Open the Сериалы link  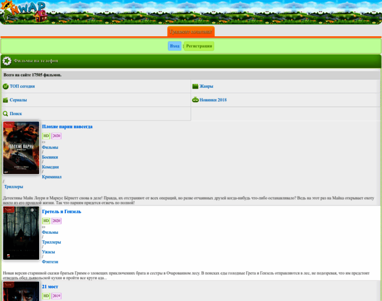[x=18, y=100]
